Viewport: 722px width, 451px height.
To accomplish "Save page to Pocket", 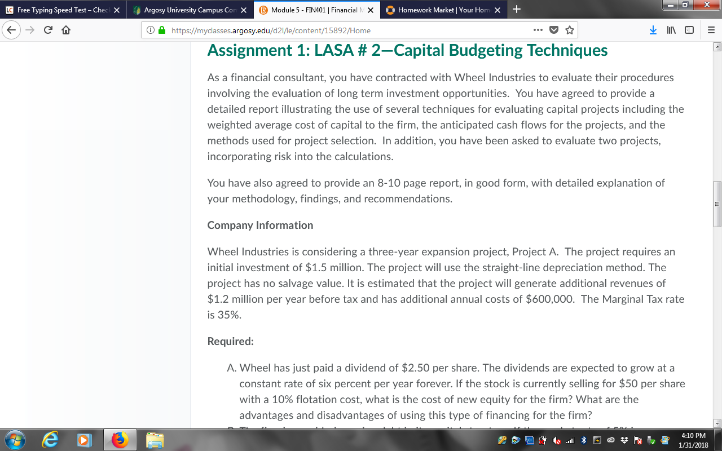I will [x=554, y=30].
